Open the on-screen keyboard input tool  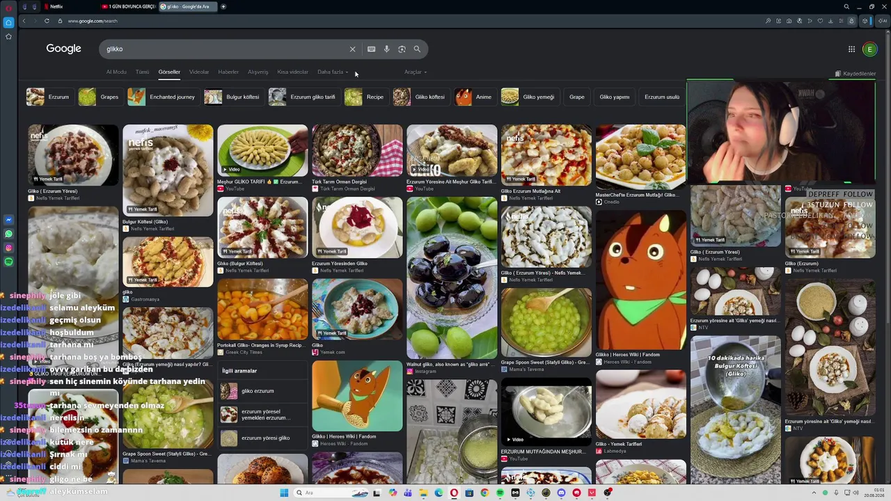pyautogui.click(x=371, y=49)
